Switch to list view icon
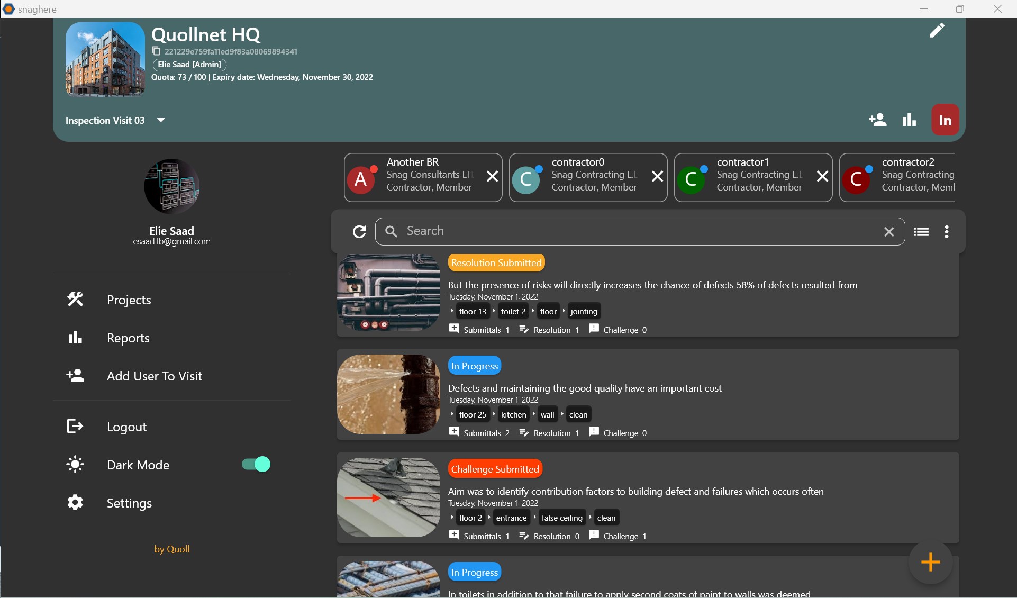 point(921,232)
